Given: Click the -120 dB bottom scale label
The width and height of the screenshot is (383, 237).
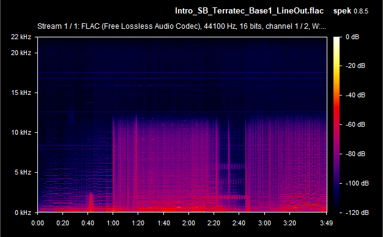Looking at the screenshot, I should 357,213.
